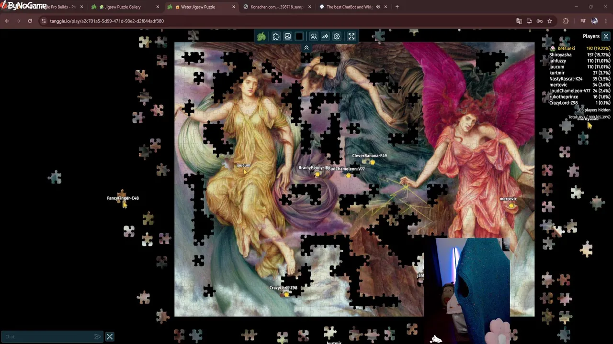
Task: Click the tanggle.io URL address bar
Action: click(x=107, y=21)
